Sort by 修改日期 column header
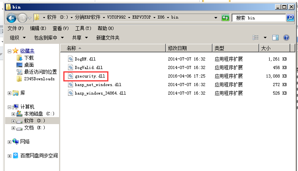 177,48
